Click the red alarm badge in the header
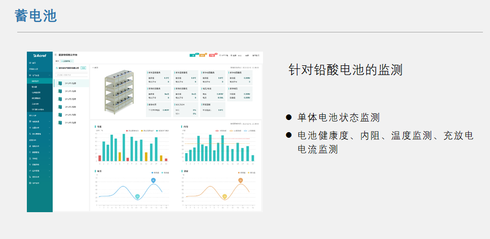The image size is (490, 239). coord(212,55)
